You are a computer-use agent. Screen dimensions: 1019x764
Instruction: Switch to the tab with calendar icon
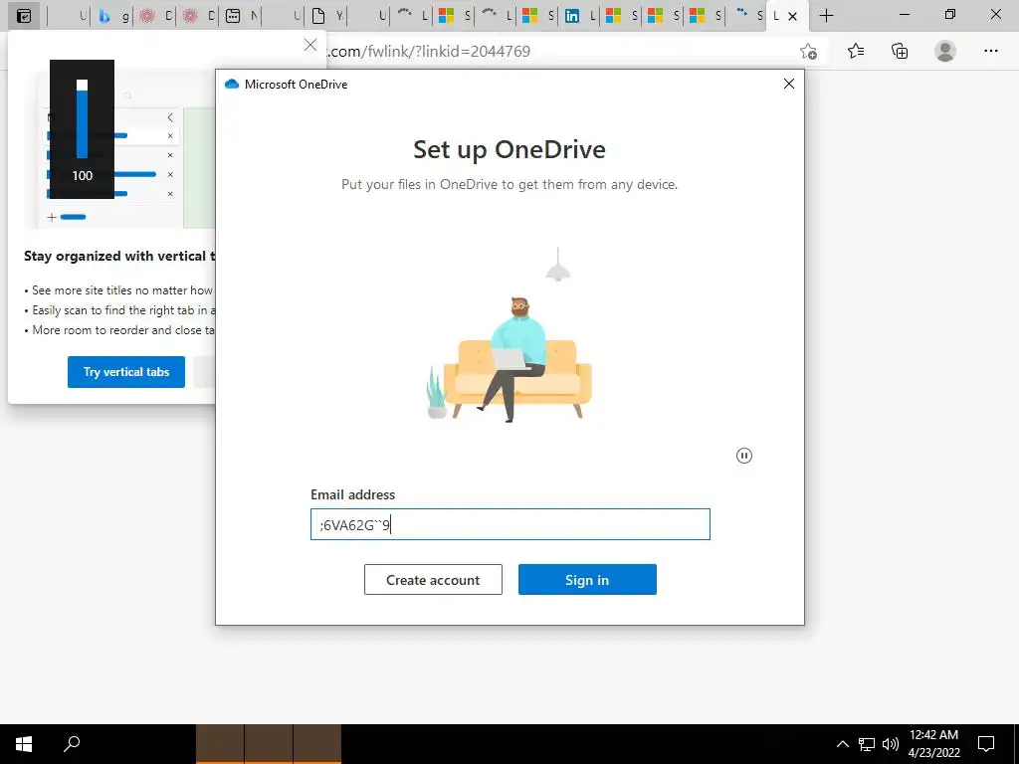tap(241, 16)
